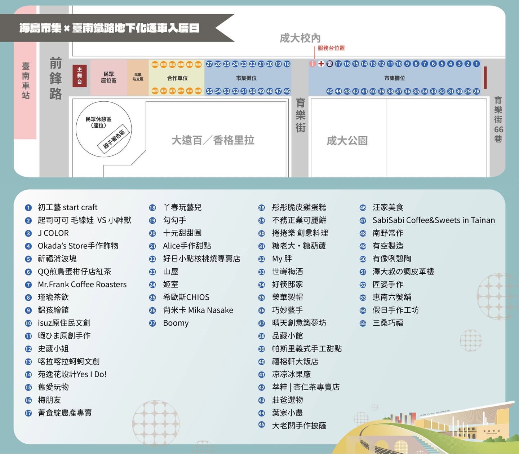Click the isuz原住民文創 entry
This screenshot has height=454, width=519.
coord(64,323)
